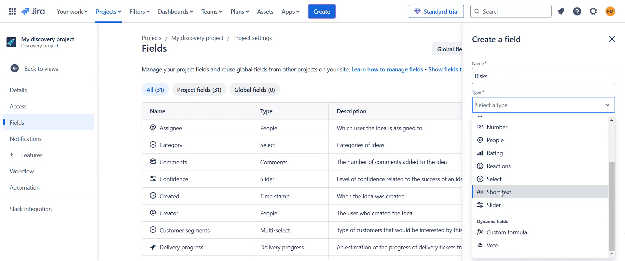Click the Name input field containing Risks

(543, 76)
